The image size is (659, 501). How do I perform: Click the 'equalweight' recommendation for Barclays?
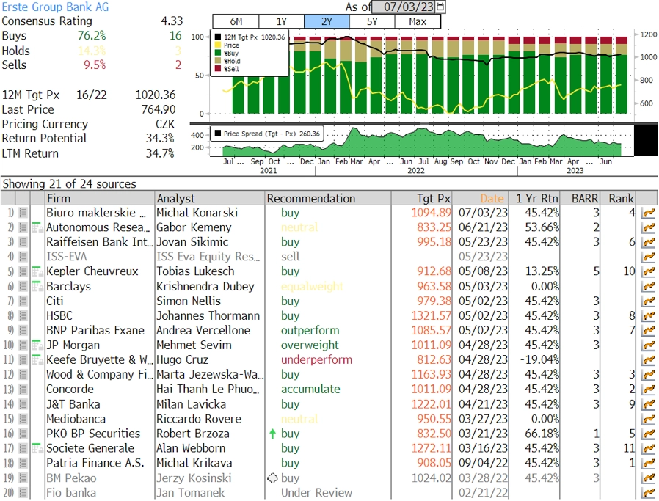click(312, 286)
